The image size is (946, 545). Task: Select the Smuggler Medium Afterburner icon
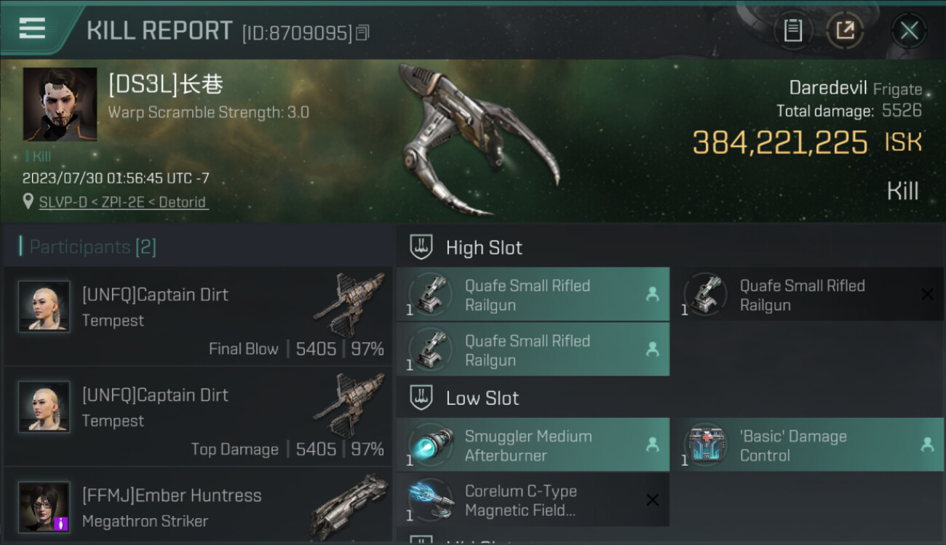click(431, 444)
